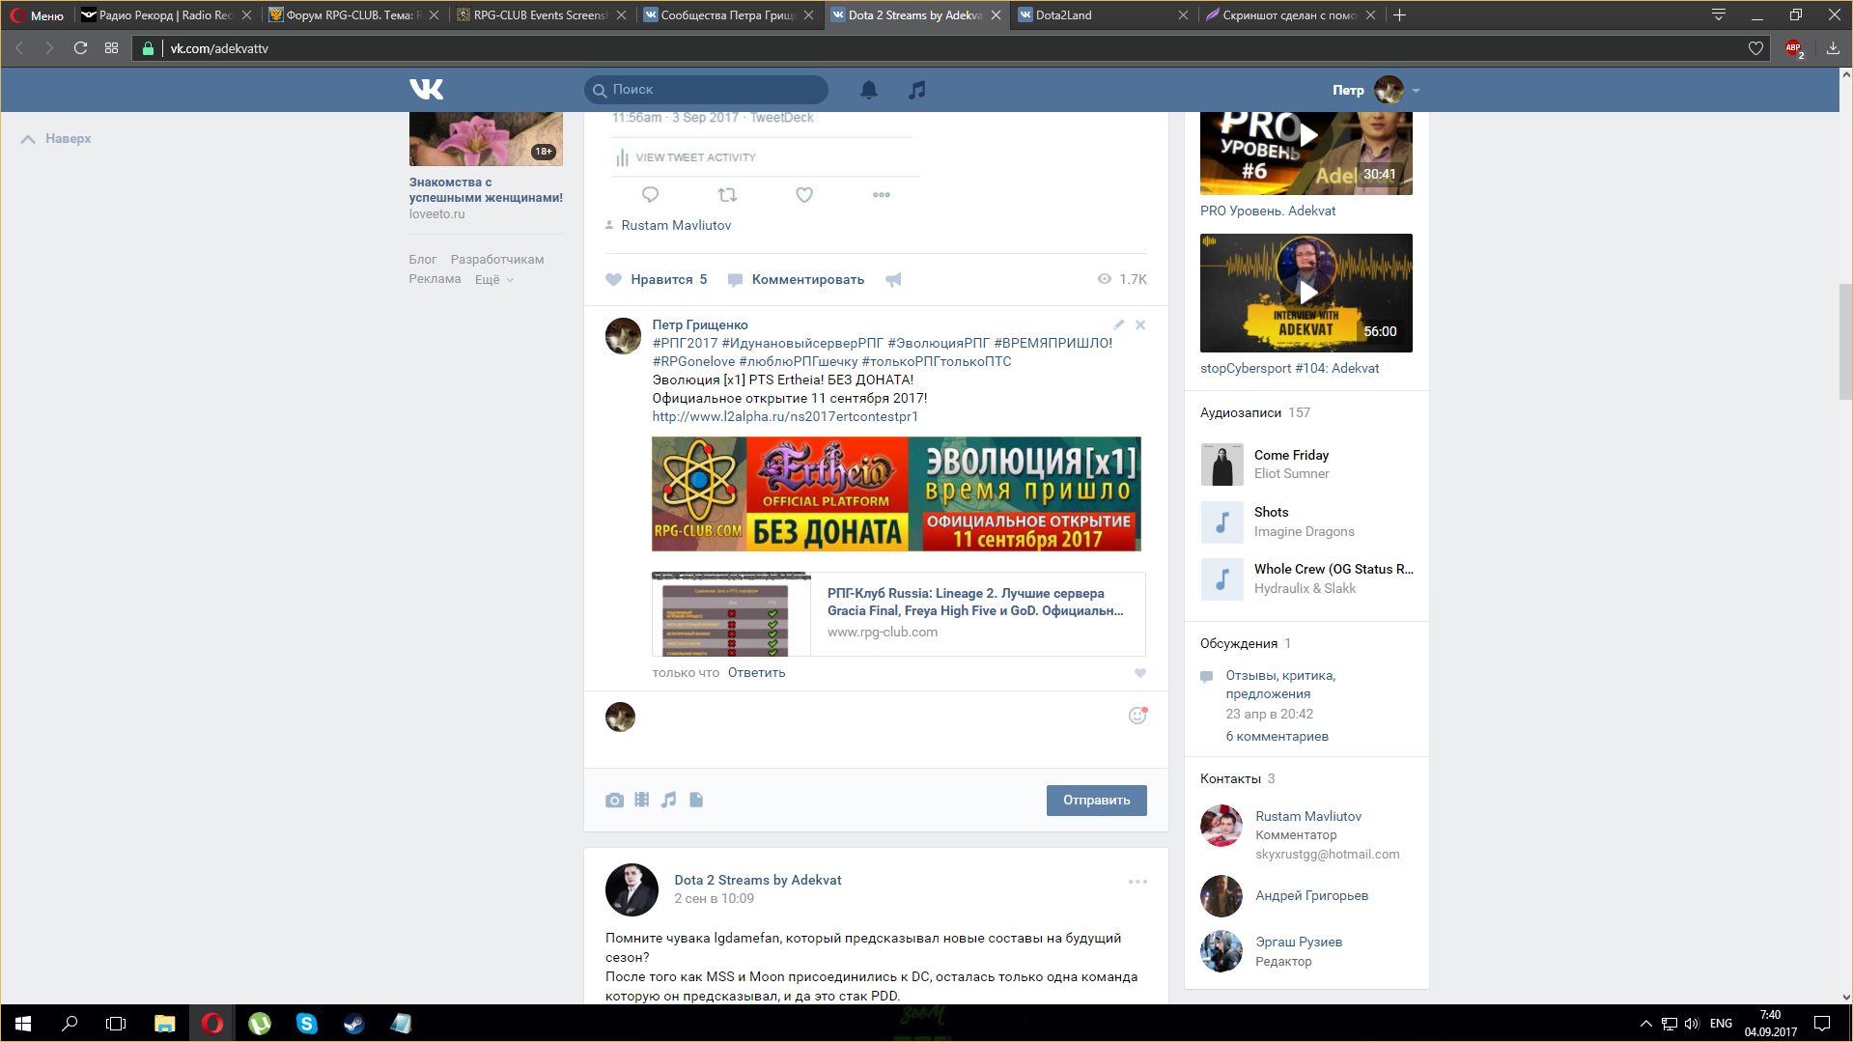Screen dimensions: 1853x1042
Task: Open the #РПГ2017 hashtag
Action: (x=685, y=343)
